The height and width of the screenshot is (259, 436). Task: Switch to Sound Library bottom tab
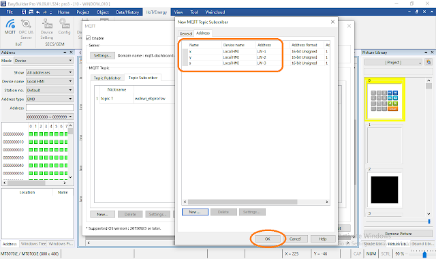point(422,244)
